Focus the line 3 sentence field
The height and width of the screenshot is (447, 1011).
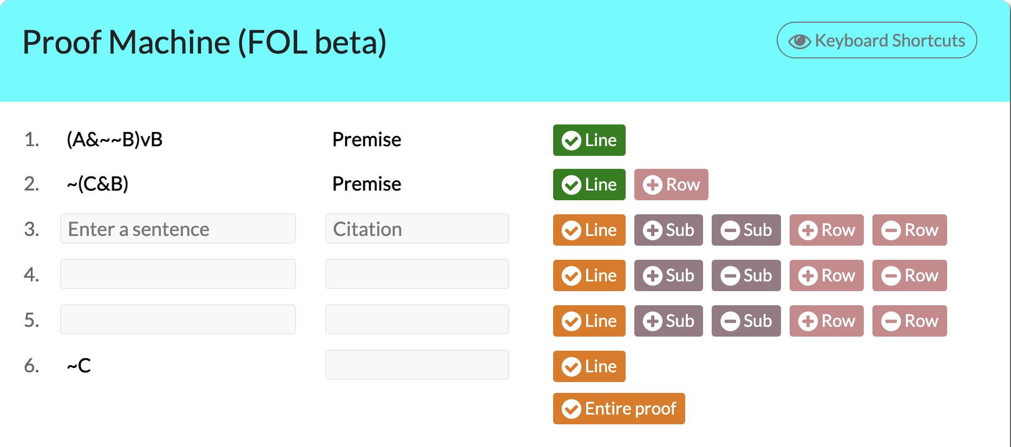tap(178, 228)
